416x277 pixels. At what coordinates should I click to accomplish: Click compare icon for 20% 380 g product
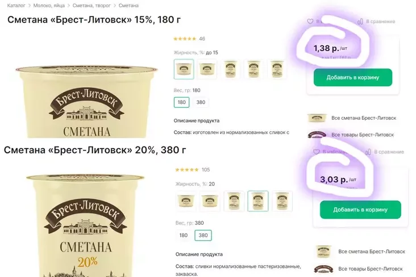(x=368, y=152)
